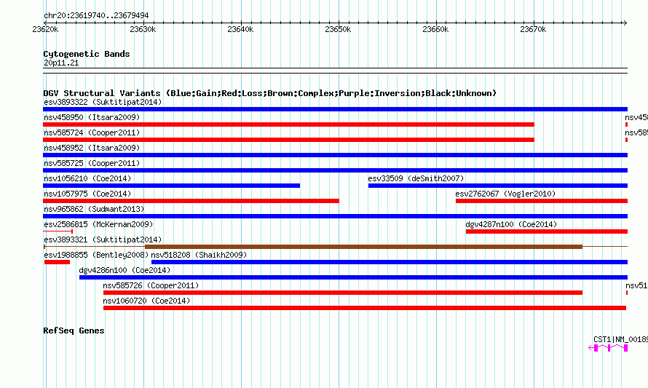The height and width of the screenshot is (388, 648).
Task: Select the nsv965862 (Sudmant2013) label
Action: pyautogui.click(x=94, y=209)
